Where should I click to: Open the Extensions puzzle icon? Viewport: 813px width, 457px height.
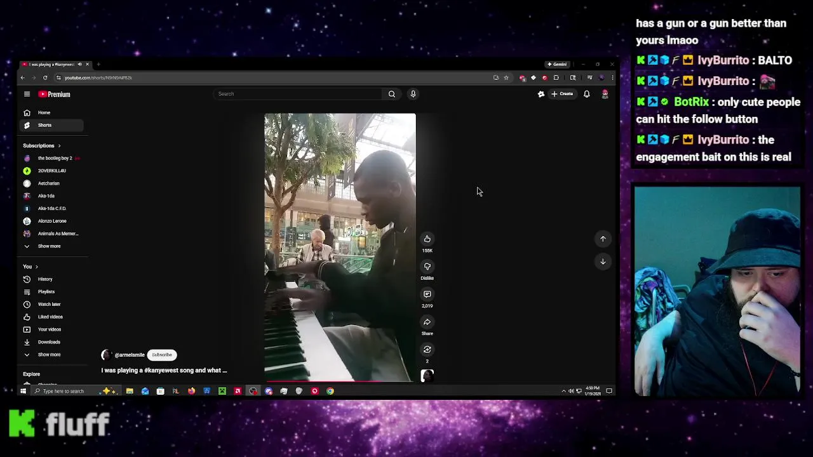[x=556, y=77]
